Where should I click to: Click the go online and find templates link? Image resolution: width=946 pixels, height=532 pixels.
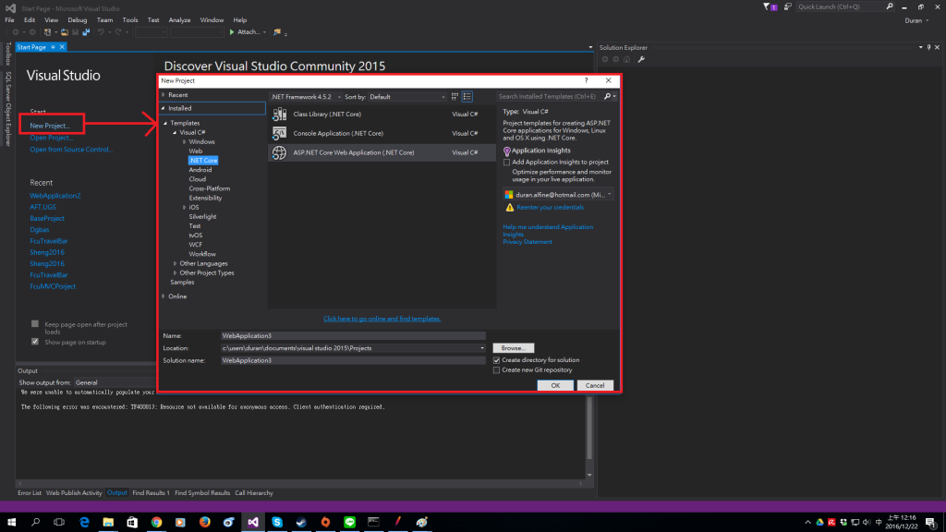pos(382,319)
